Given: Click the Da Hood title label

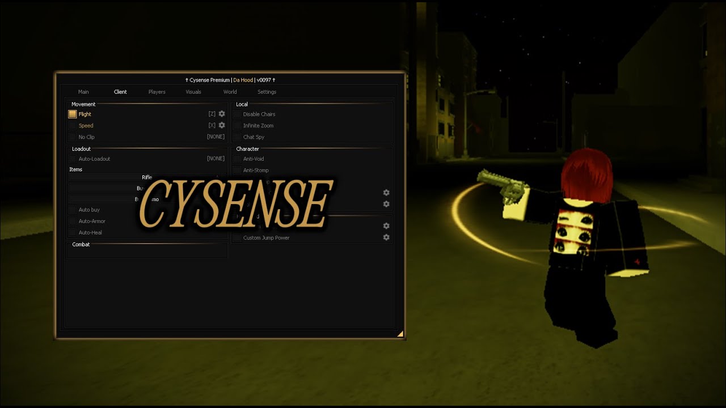Looking at the screenshot, I should 243,80.
